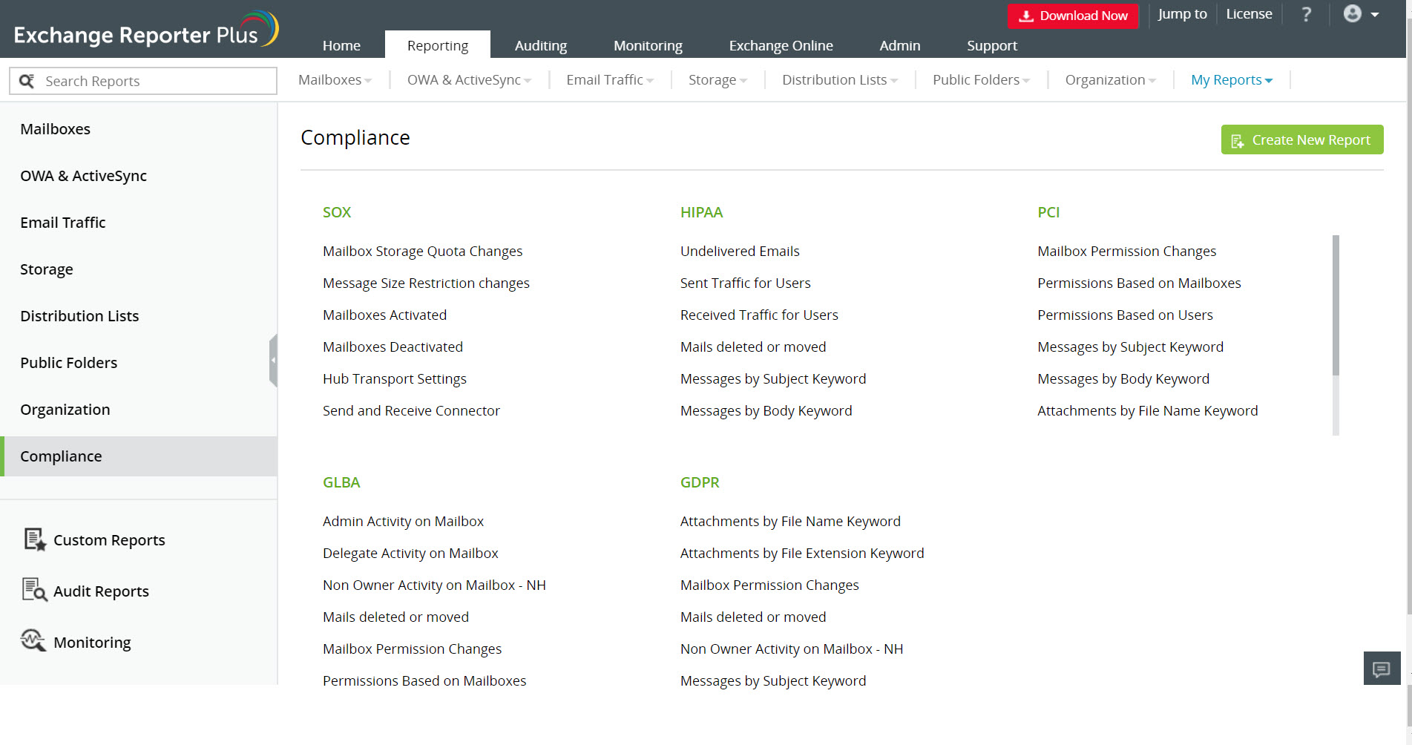Screen dimensions: 1412x745
Task: Open the License link
Action: (x=1249, y=14)
